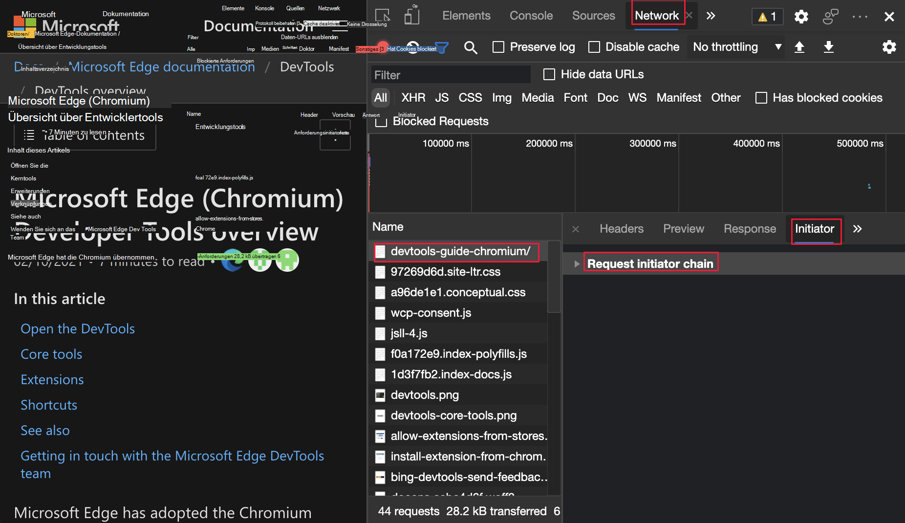The height and width of the screenshot is (523, 905).
Task: Check Hide data URLs
Action: coord(549,74)
